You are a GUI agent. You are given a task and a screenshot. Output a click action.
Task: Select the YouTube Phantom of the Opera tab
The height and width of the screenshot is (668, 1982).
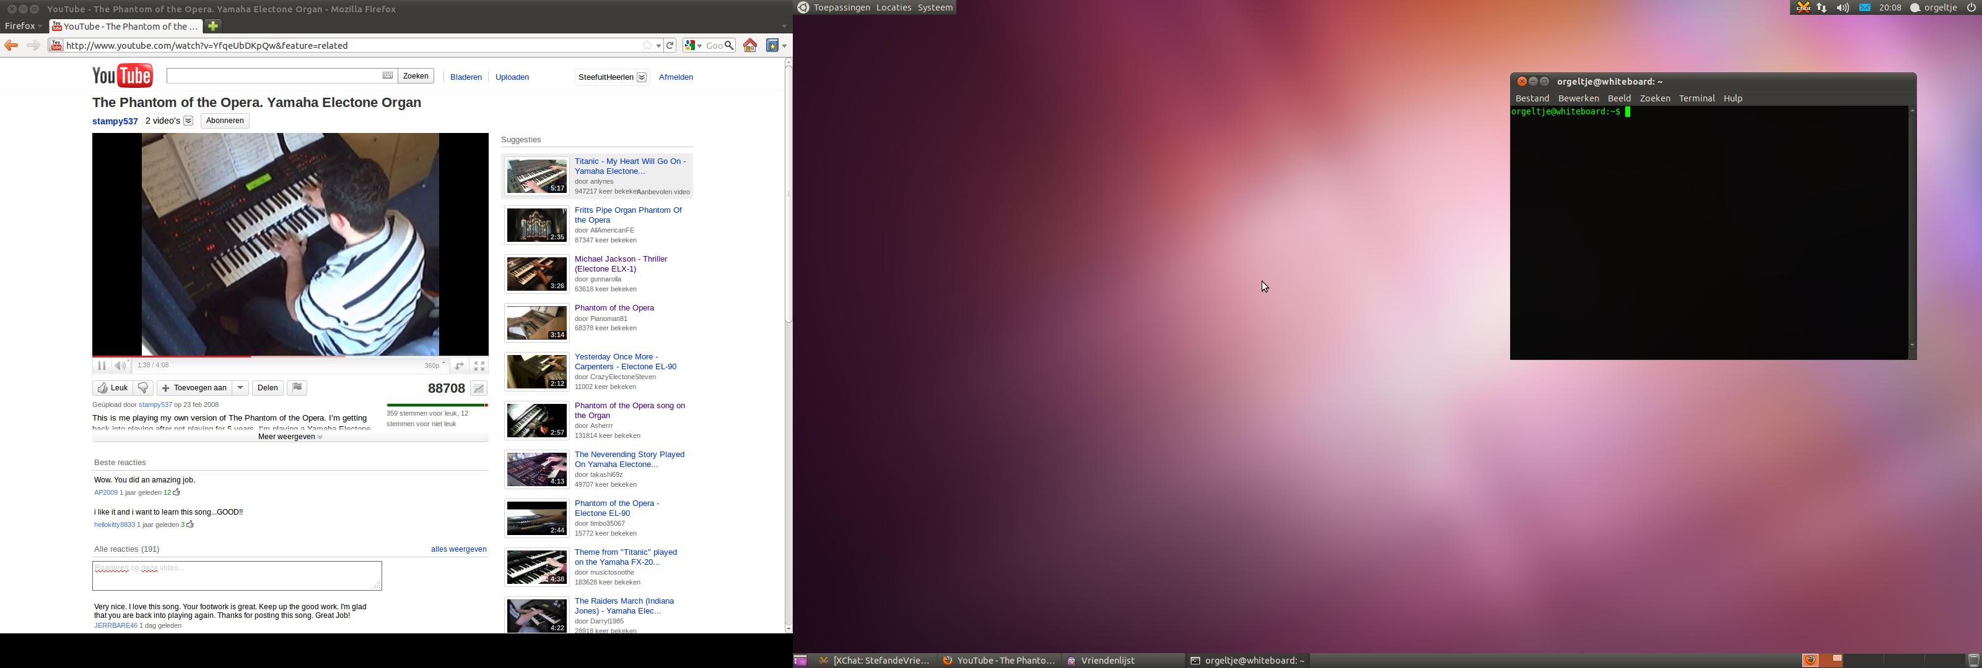tap(125, 26)
